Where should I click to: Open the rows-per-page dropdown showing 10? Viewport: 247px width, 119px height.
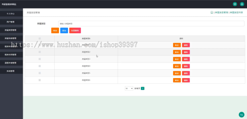129,88
